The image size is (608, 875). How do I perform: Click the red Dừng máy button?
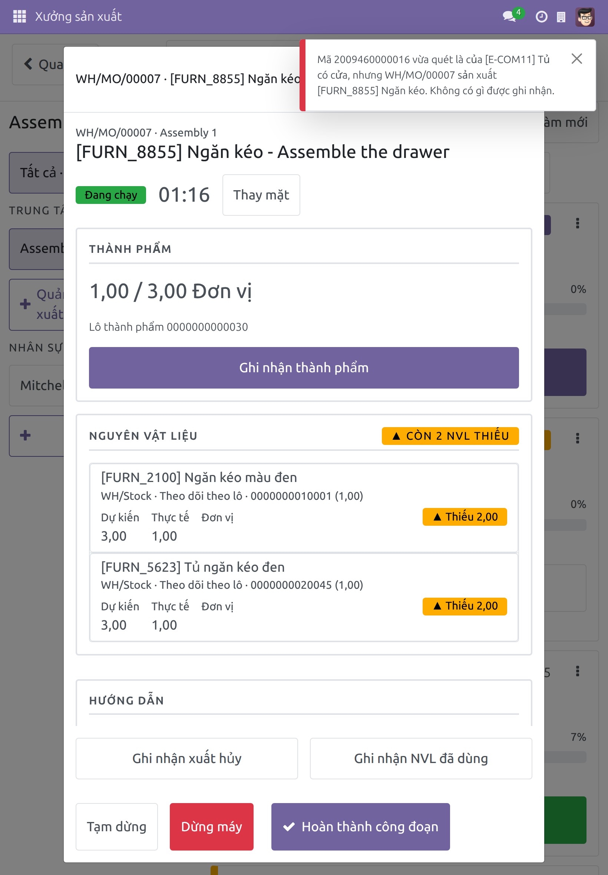(x=211, y=827)
